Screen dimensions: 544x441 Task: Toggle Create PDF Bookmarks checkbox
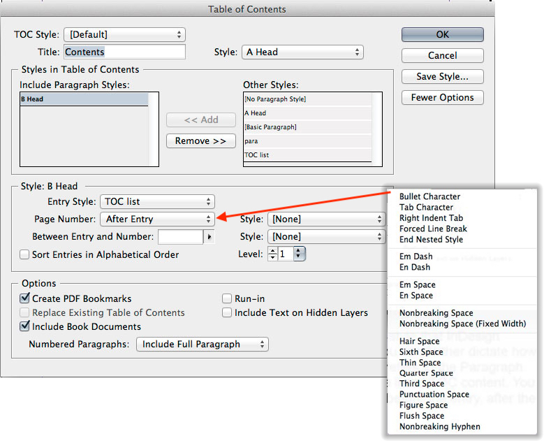(25, 298)
